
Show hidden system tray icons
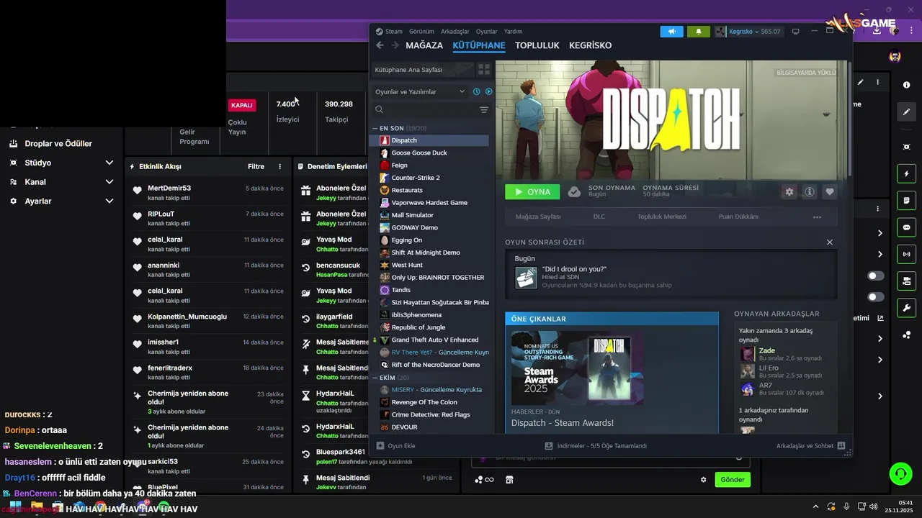(815, 506)
